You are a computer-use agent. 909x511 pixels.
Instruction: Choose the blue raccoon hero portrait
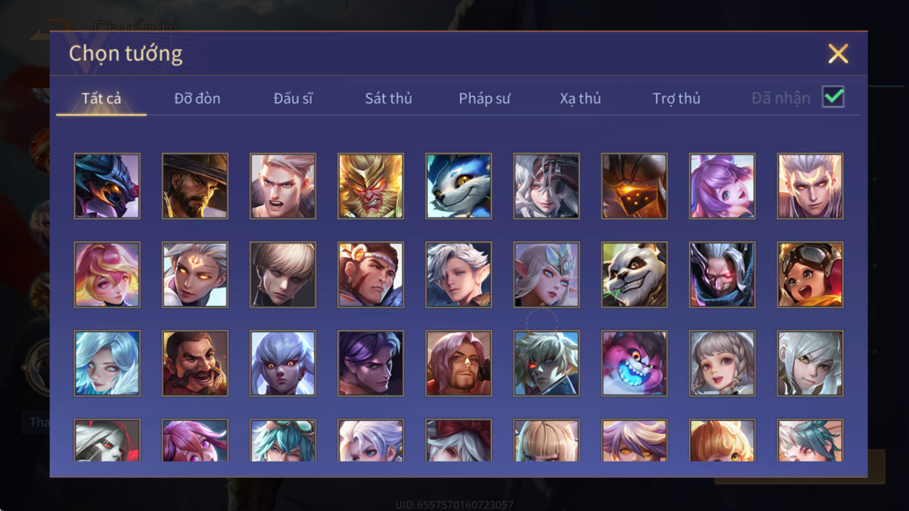coord(458,186)
